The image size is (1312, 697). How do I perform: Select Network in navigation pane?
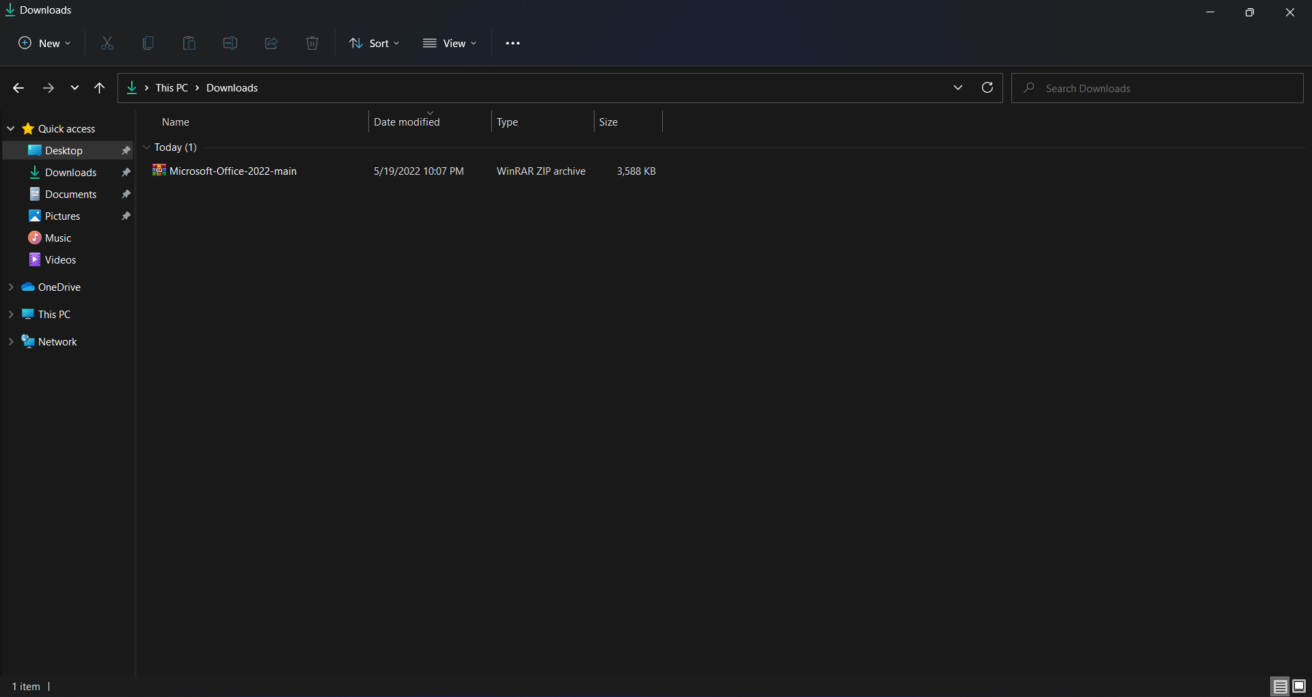pos(57,341)
